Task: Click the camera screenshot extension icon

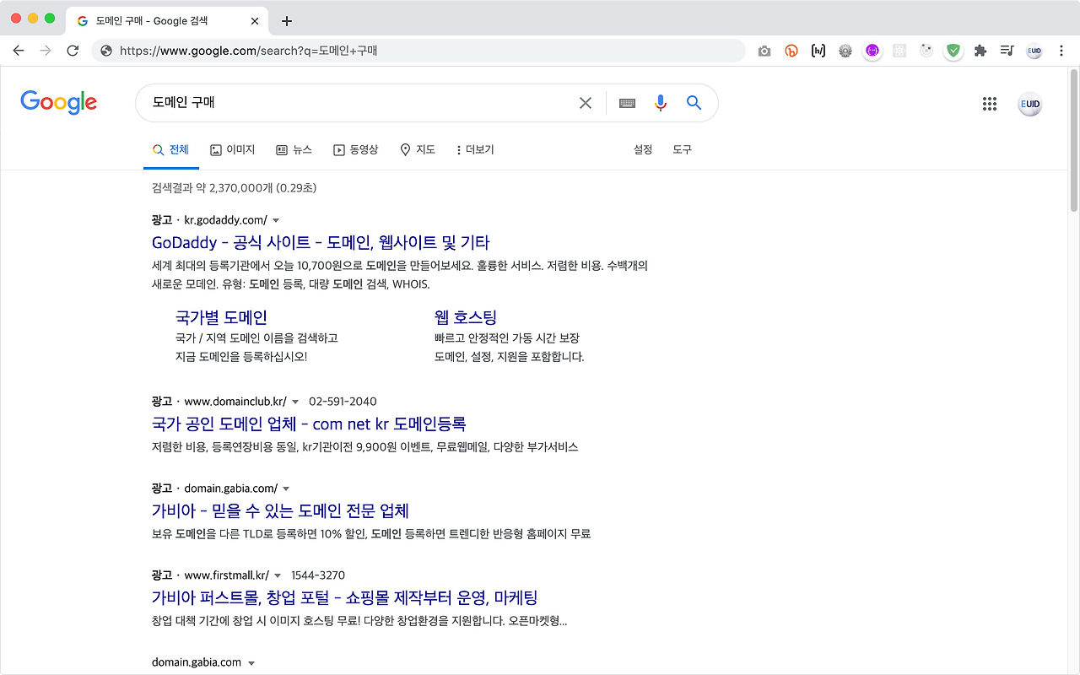Action: [x=764, y=51]
